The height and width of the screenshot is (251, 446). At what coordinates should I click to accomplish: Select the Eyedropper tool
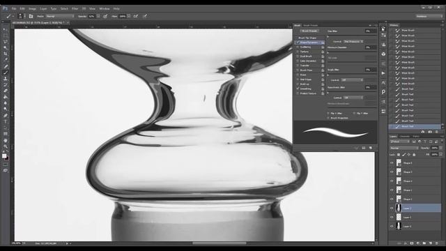pos(6,60)
